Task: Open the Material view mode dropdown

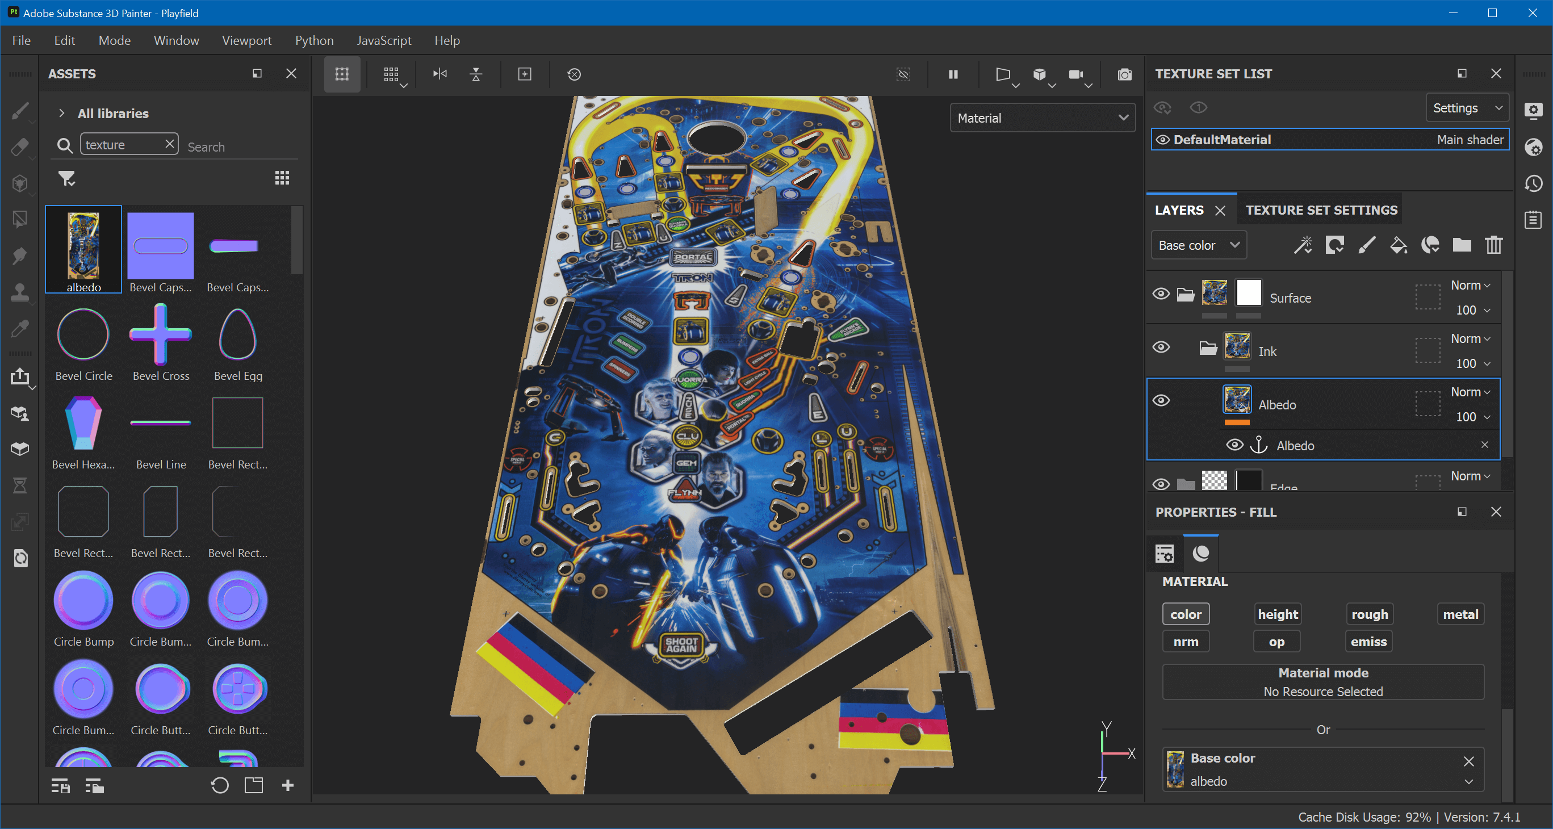Action: click(x=1043, y=118)
